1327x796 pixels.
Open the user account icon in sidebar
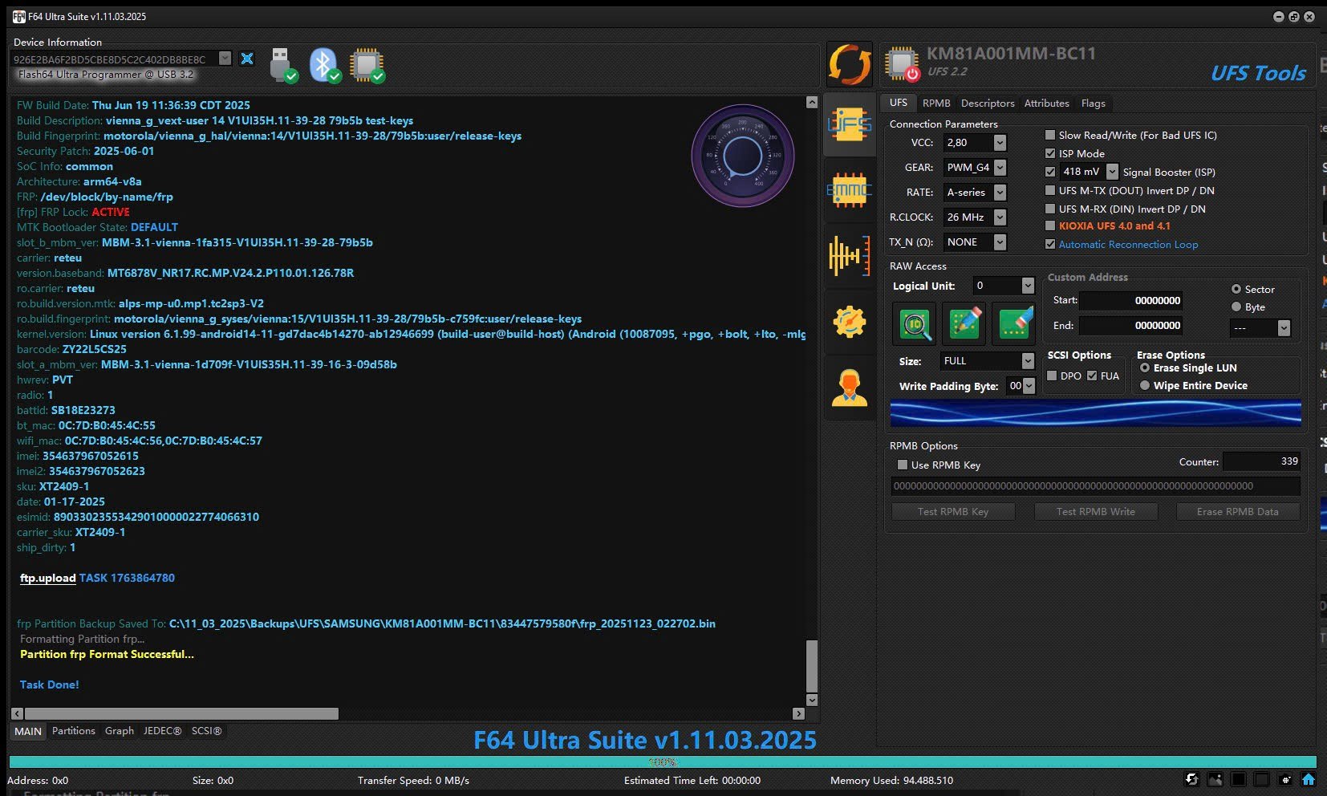pyautogui.click(x=850, y=388)
